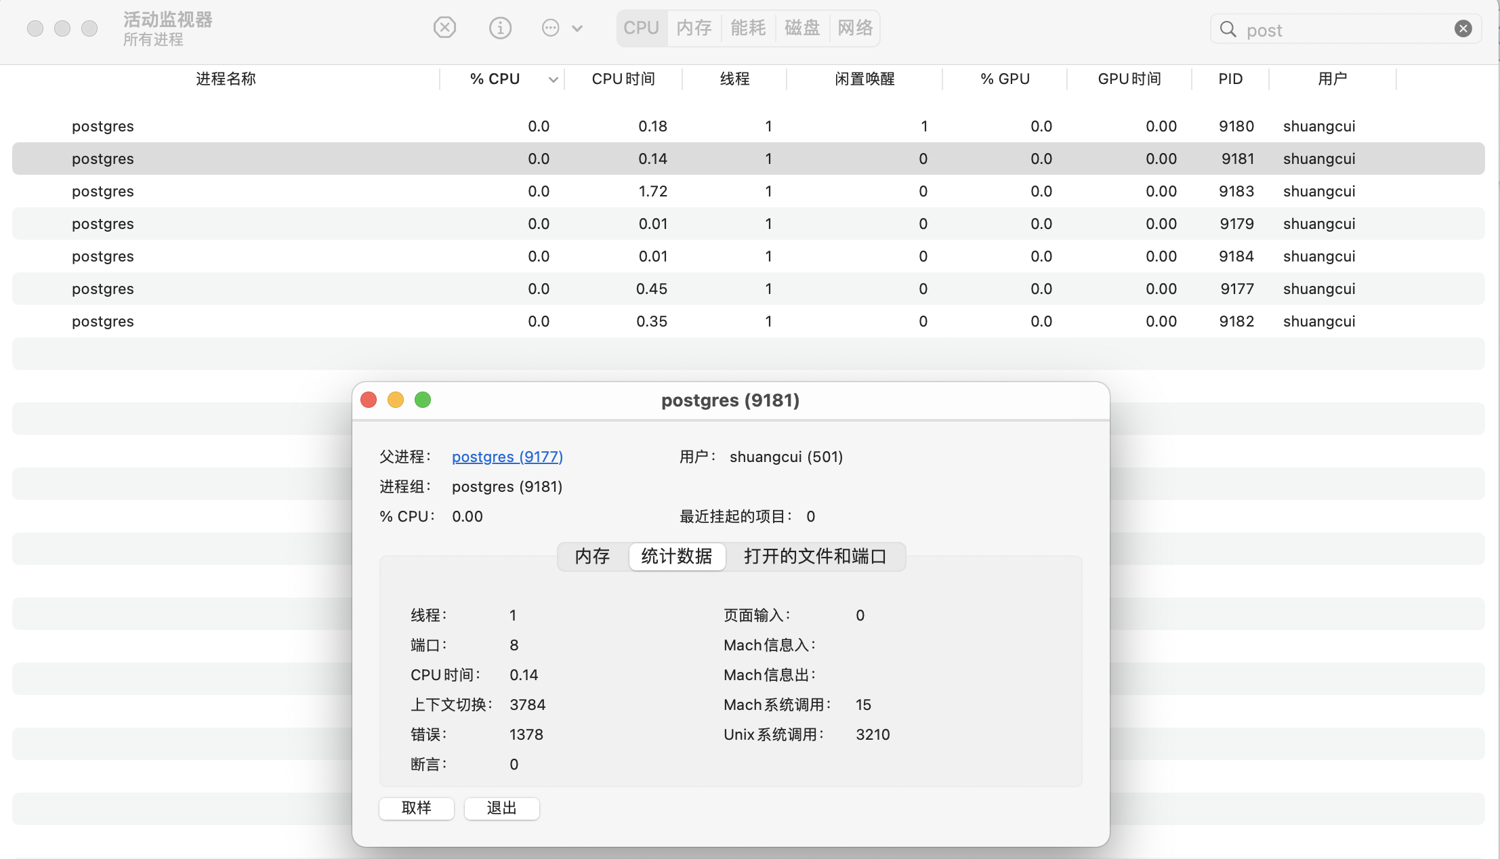Click the 退出 button
Viewport: 1500px width, 859px height.
pyautogui.click(x=501, y=808)
